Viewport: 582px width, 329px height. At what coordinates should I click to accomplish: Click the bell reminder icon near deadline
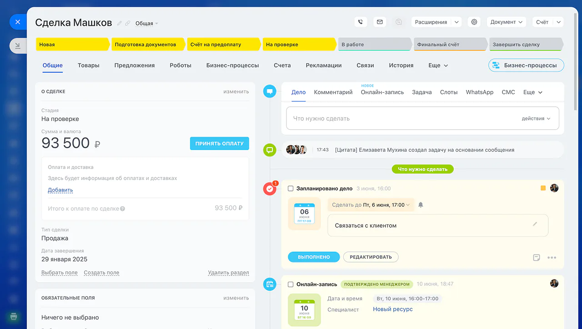[421, 205]
